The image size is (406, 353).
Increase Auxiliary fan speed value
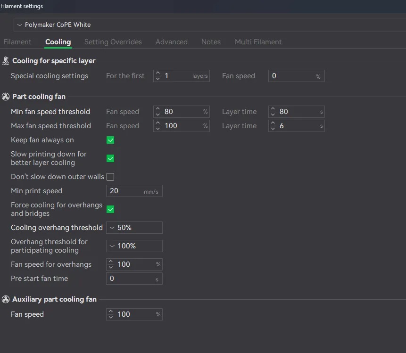pyautogui.click(x=110, y=312)
